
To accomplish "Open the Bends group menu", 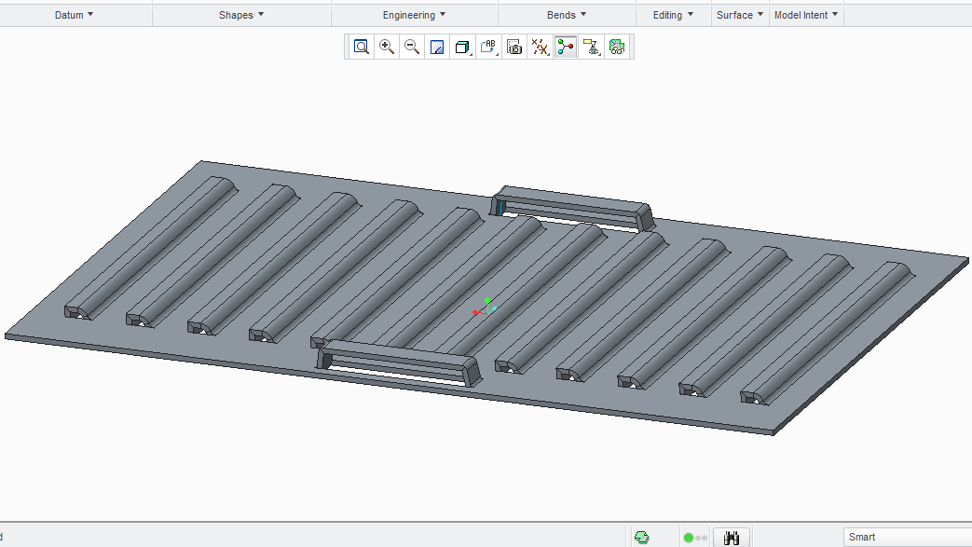I will (x=567, y=15).
